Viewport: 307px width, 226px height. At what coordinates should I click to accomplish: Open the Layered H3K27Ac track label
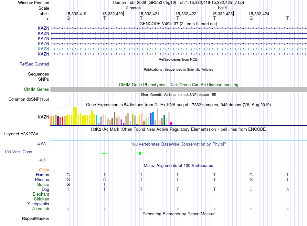(21, 134)
